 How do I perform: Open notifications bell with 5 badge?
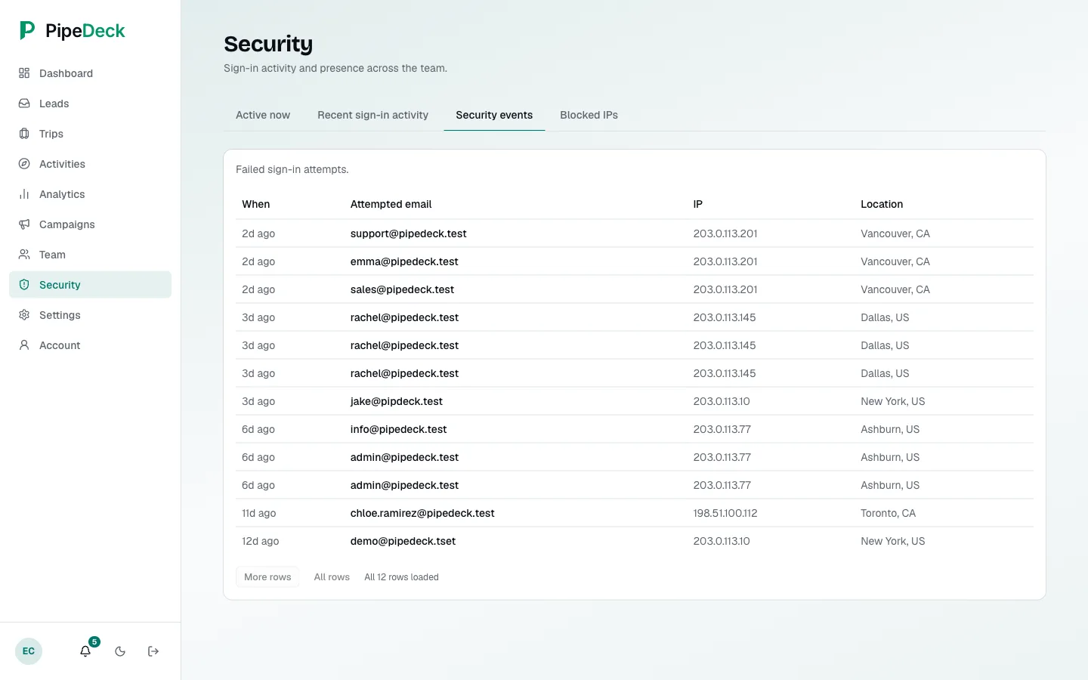[86, 651]
